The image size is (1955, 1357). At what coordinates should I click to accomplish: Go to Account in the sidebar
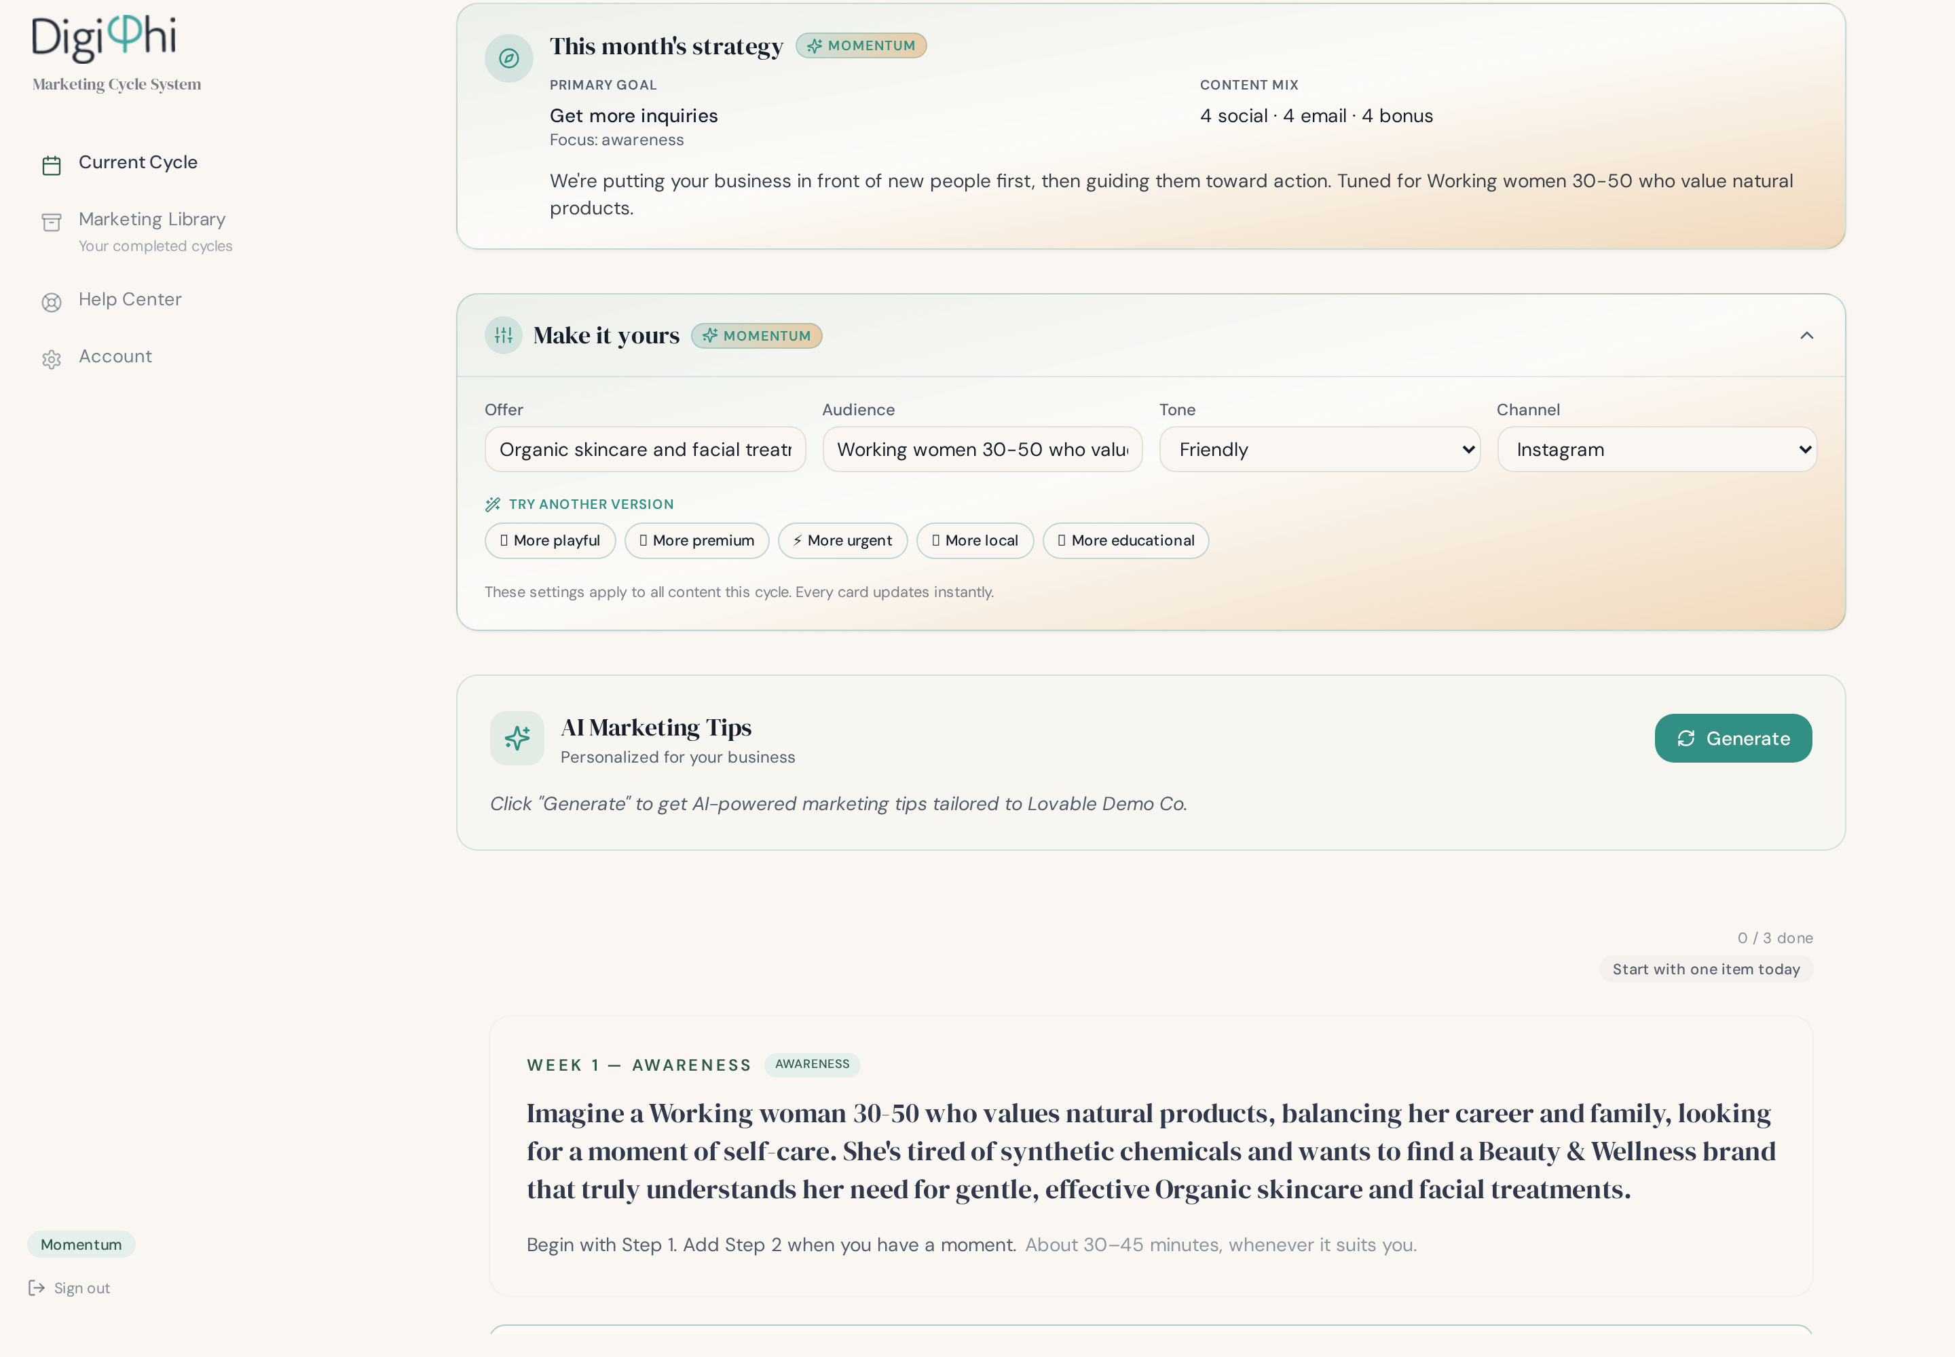click(x=115, y=356)
